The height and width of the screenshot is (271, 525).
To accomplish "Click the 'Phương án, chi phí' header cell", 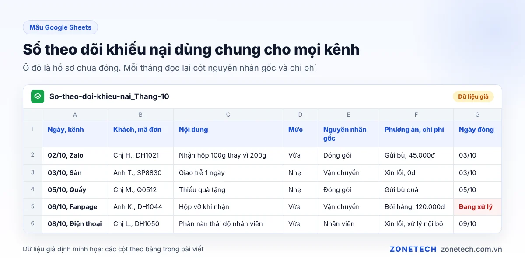I will click(416, 134).
